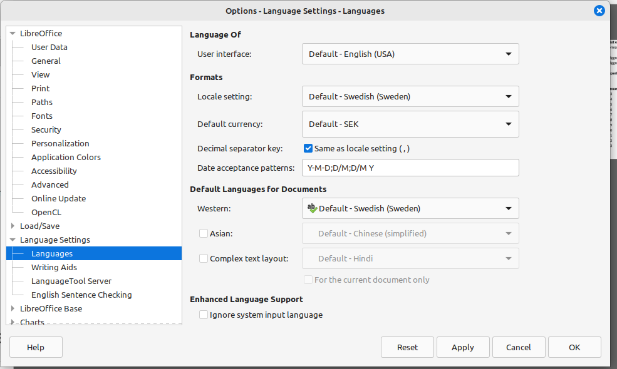Image resolution: width=617 pixels, height=369 pixels.
Task: Click the Date acceptance patterns field
Action: click(x=410, y=168)
